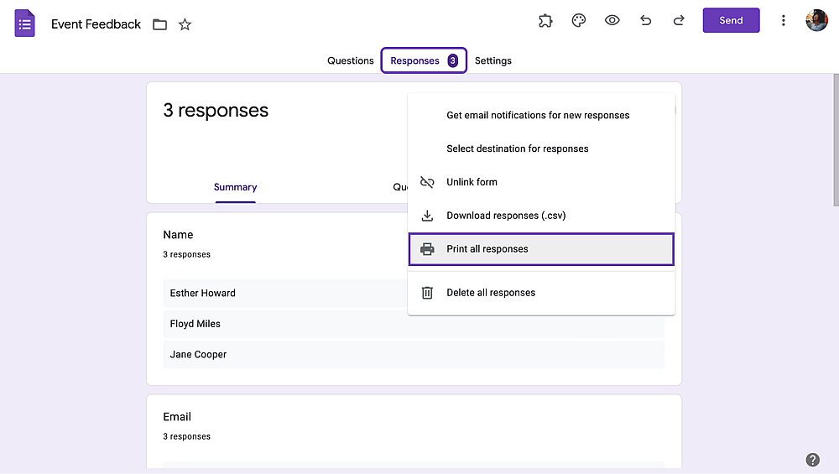Redo last change
The image size is (839, 474).
679,20
